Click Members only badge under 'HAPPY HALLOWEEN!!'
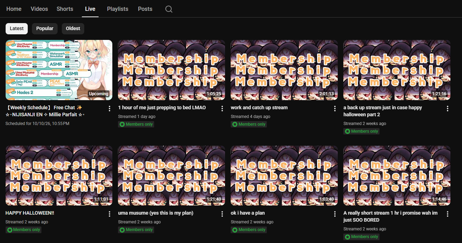 [x=24, y=230]
